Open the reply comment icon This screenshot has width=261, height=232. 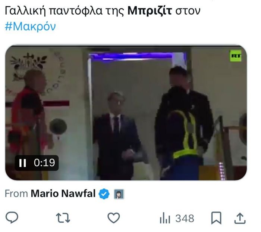tap(12, 218)
